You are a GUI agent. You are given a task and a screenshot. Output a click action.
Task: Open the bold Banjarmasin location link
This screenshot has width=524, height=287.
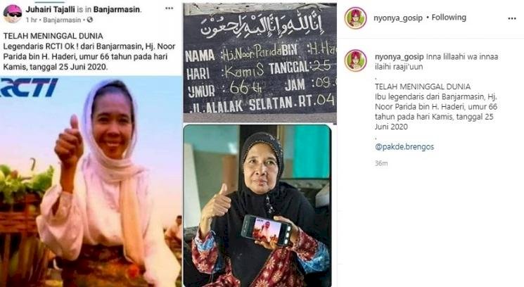(x=117, y=9)
